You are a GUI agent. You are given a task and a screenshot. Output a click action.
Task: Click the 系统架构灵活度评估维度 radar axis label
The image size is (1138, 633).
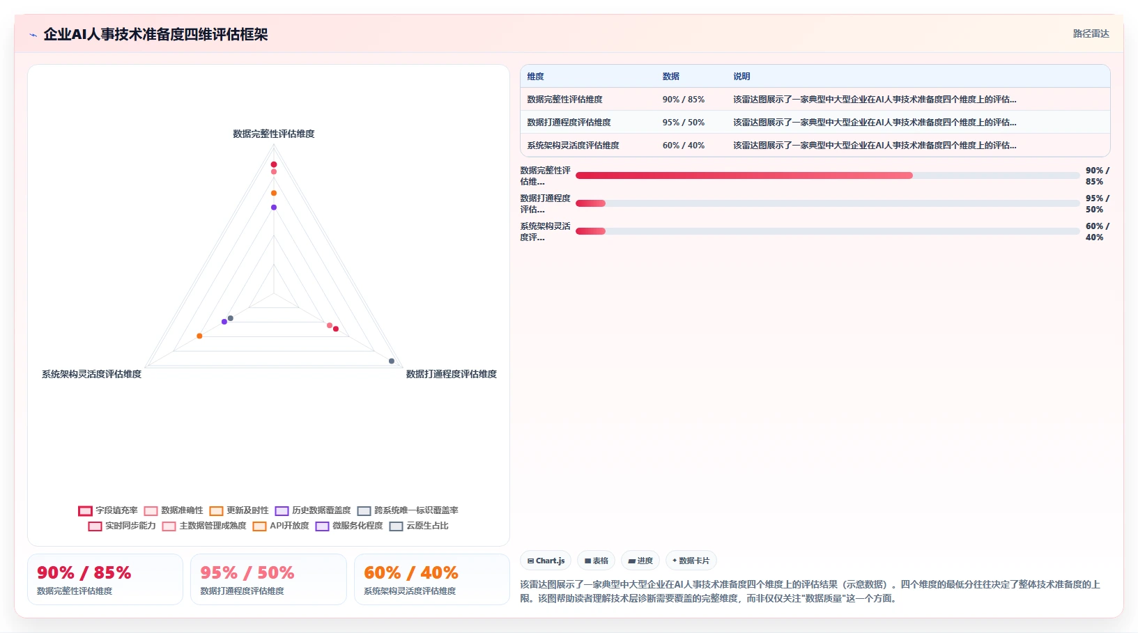pos(91,374)
